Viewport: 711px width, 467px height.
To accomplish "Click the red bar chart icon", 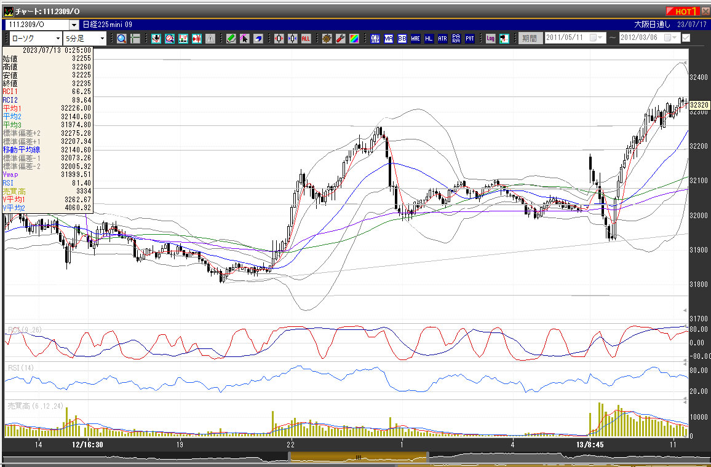I will (183, 39).
